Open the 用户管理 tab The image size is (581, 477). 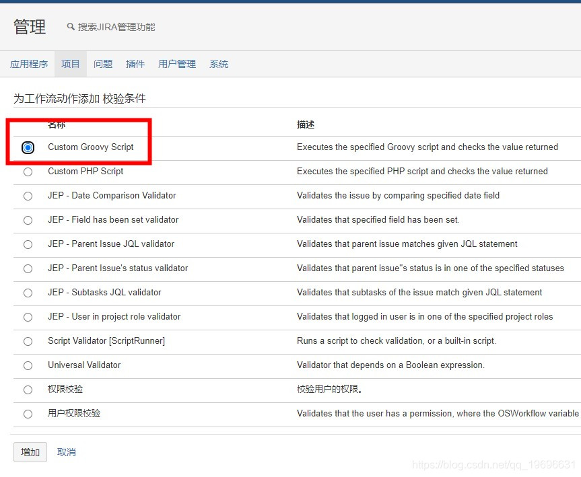point(177,64)
